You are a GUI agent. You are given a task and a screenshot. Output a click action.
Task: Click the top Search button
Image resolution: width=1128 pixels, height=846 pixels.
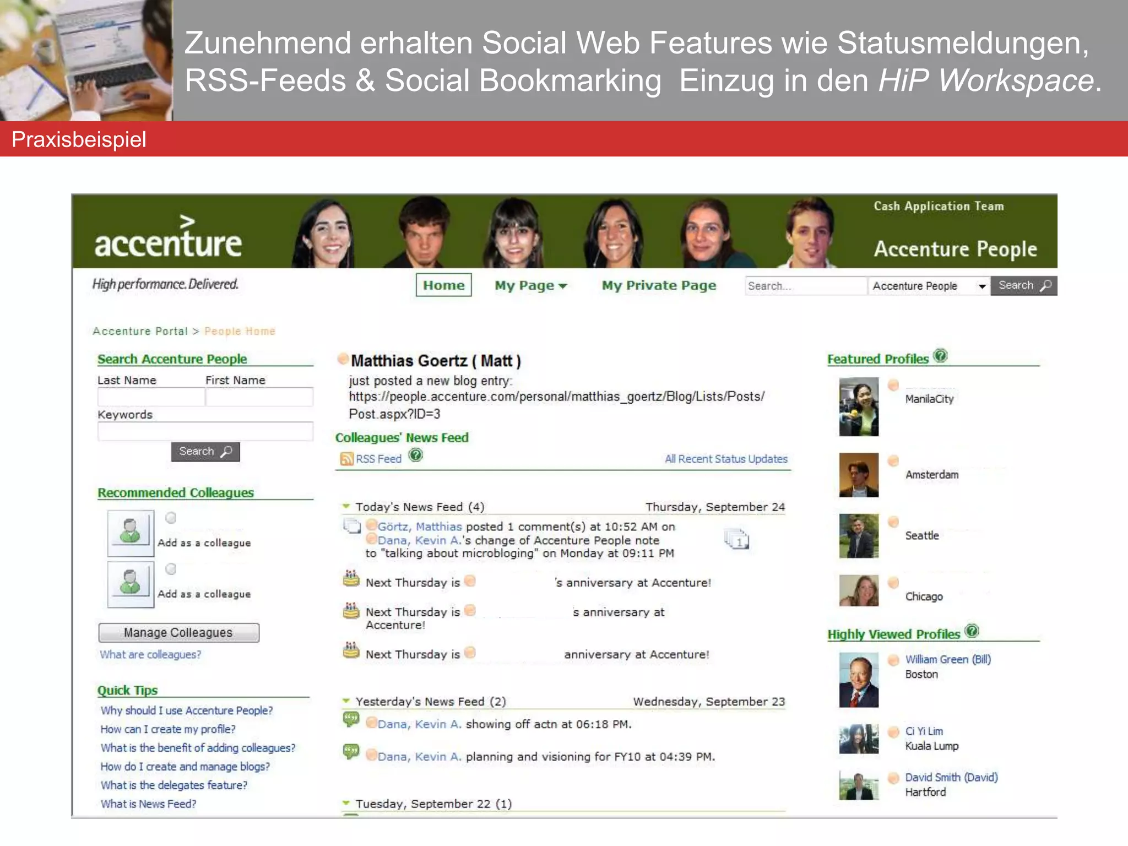pyautogui.click(x=1024, y=285)
